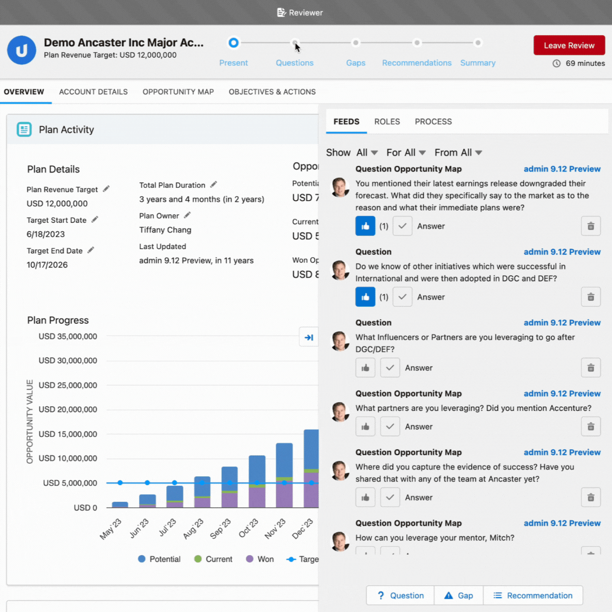Click the Tiffany Chang plan owner value
The height and width of the screenshot is (612, 612).
[x=165, y=230]
